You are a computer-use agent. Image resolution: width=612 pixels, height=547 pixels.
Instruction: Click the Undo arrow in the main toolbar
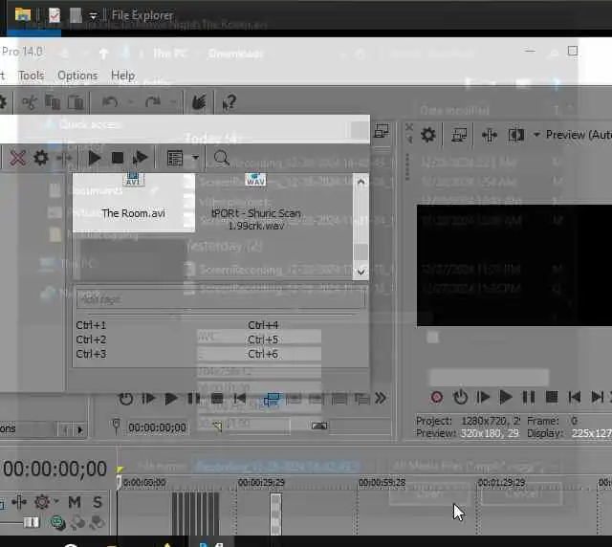point(110,102)
